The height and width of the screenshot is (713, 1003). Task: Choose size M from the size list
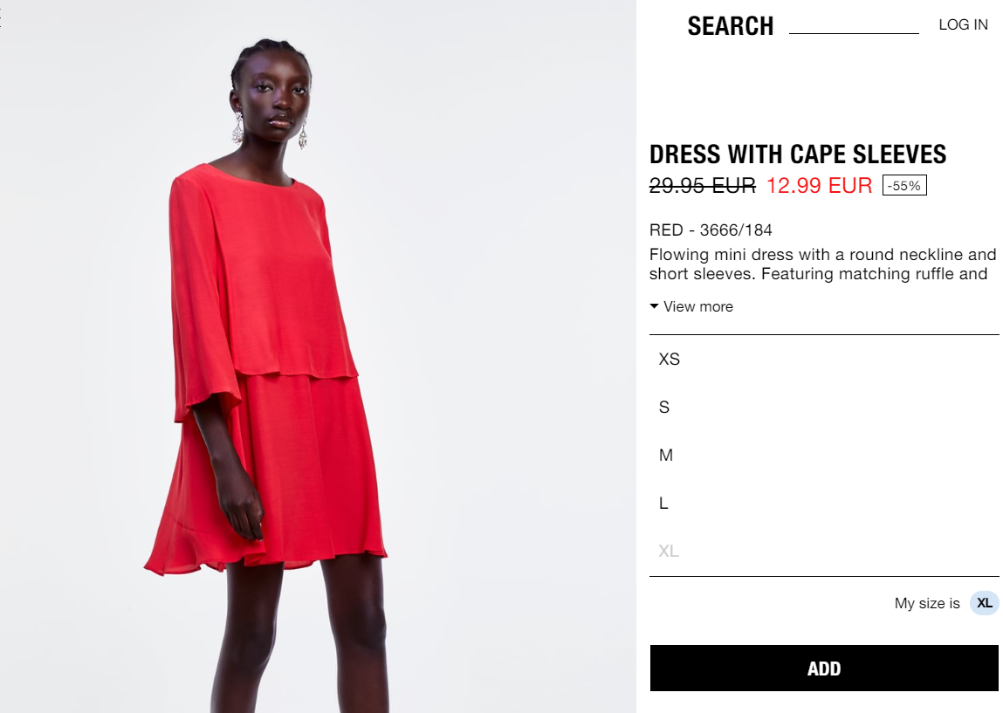click(x=824, y=456)
